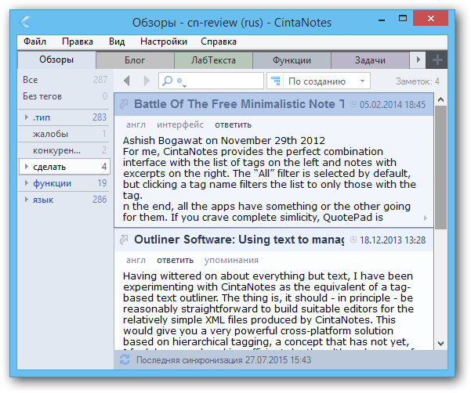Click link icon of Battle Of The Free note
Viewport: 471px width, 393px height.
coord(124,104)
